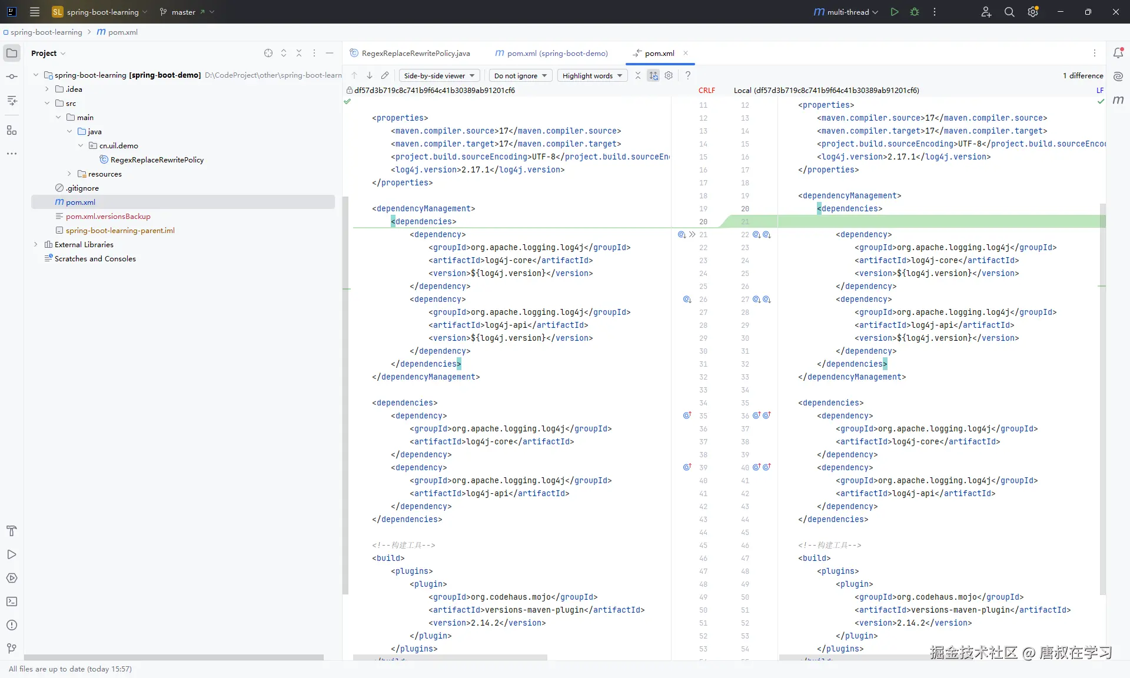Open the Git tool window icon

12,649
